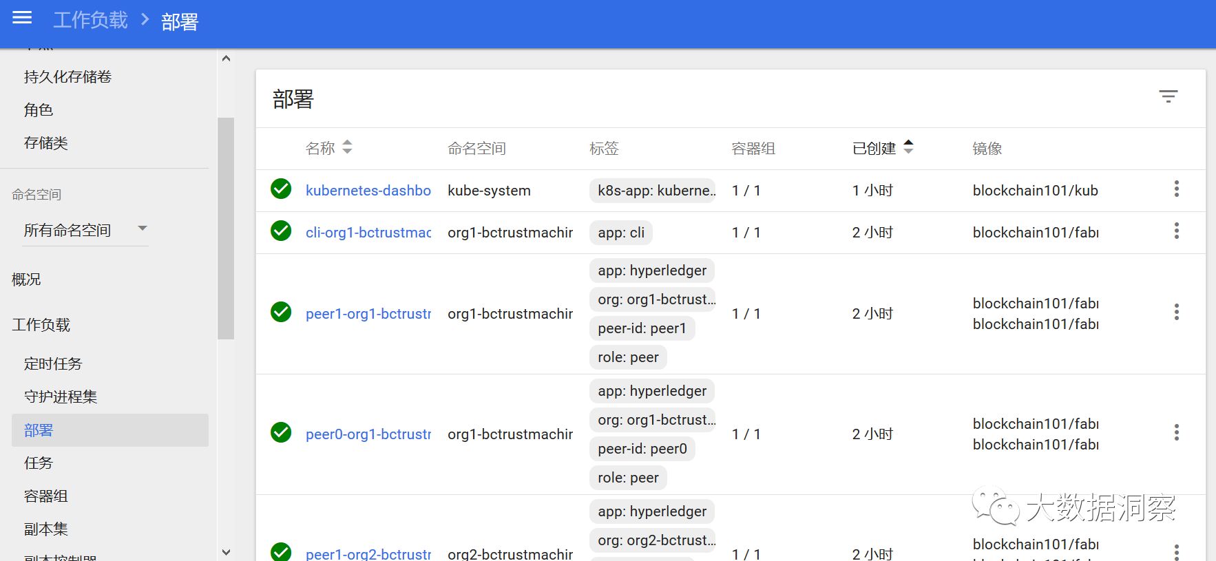
Task: Select 存储类 in the sidebar
Action: coord(46,143)
